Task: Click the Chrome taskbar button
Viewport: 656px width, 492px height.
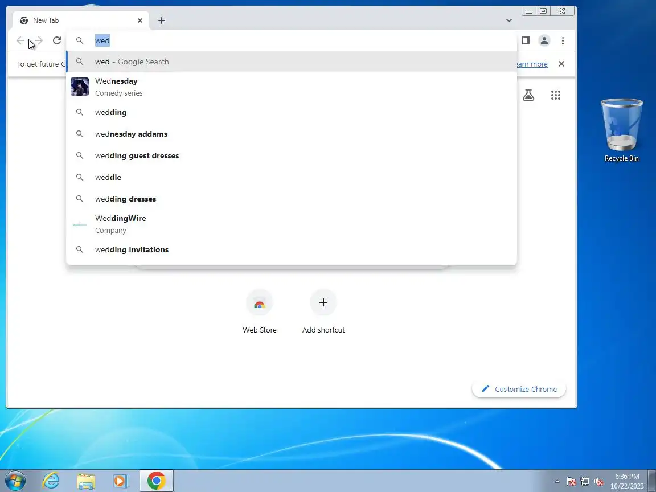Action: pos(156,481)
